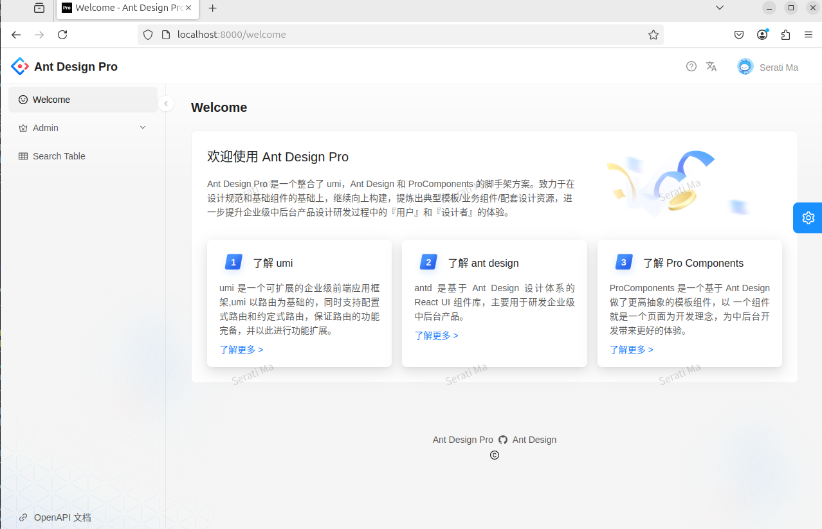Open 了解更多 link in the Pro Components card

tap(632, 350)
